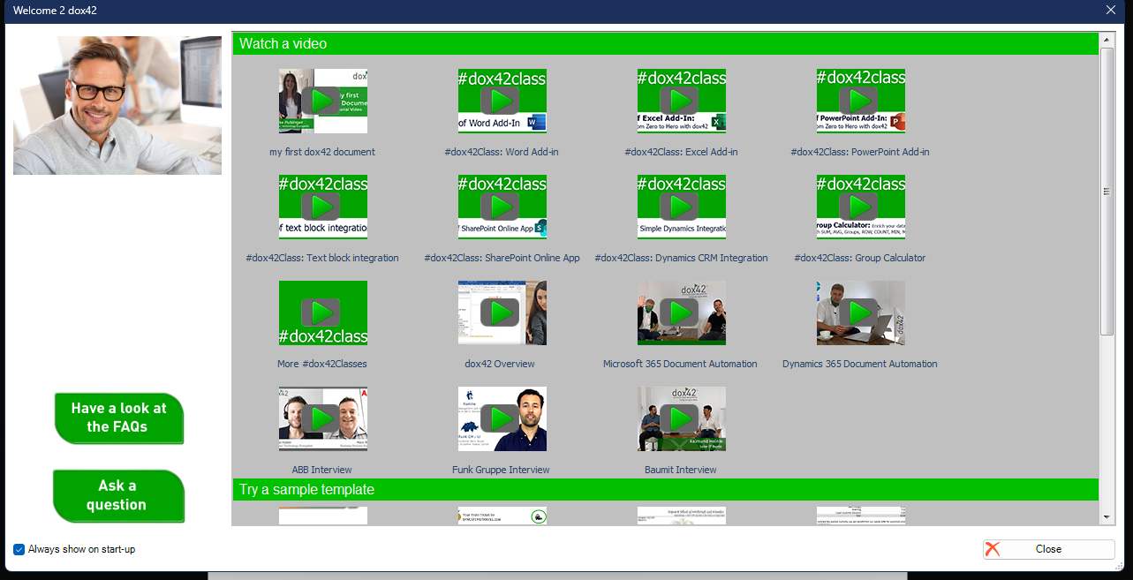Click the '#dox42Class: Text block integration' caption

pyautogui.click(x=322, y=258)
